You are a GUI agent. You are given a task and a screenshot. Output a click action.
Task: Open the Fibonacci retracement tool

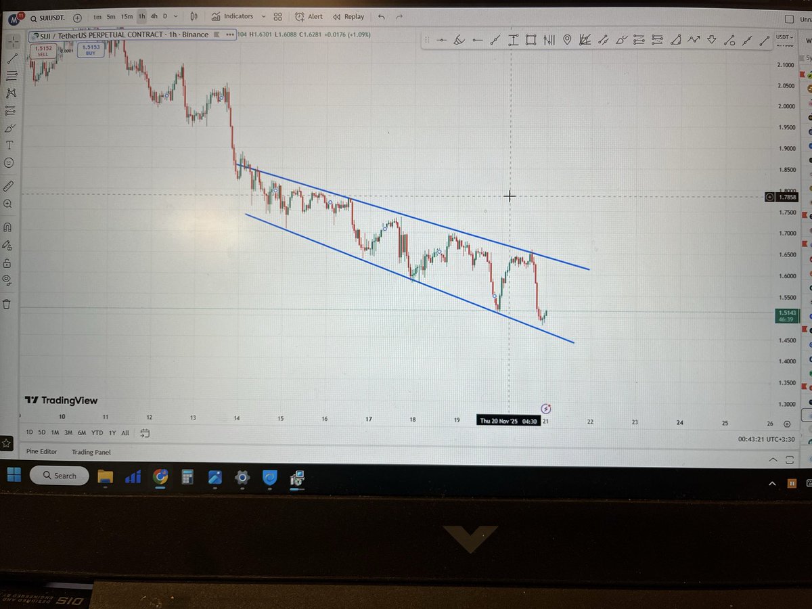click(x=12, y=76)
